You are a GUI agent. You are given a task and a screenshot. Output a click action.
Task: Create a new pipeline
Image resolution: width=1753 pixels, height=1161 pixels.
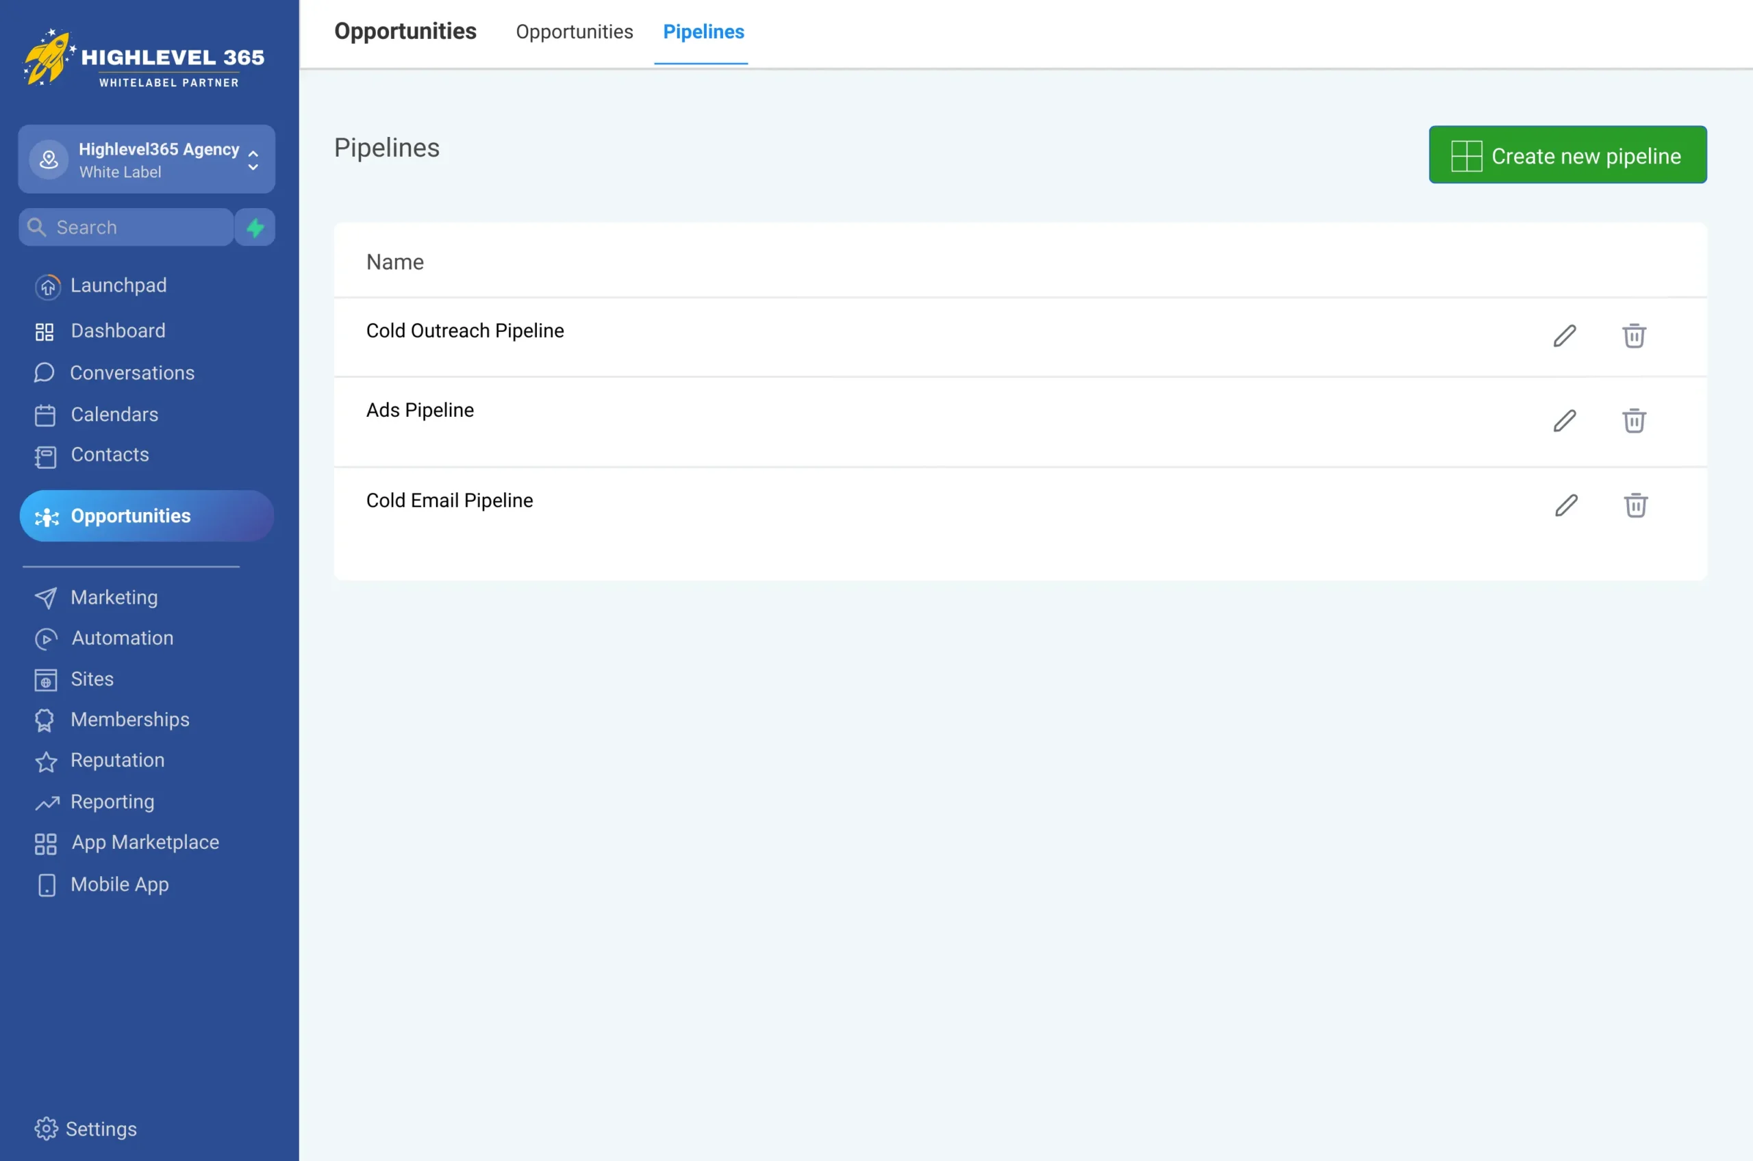click(1567, 155)
